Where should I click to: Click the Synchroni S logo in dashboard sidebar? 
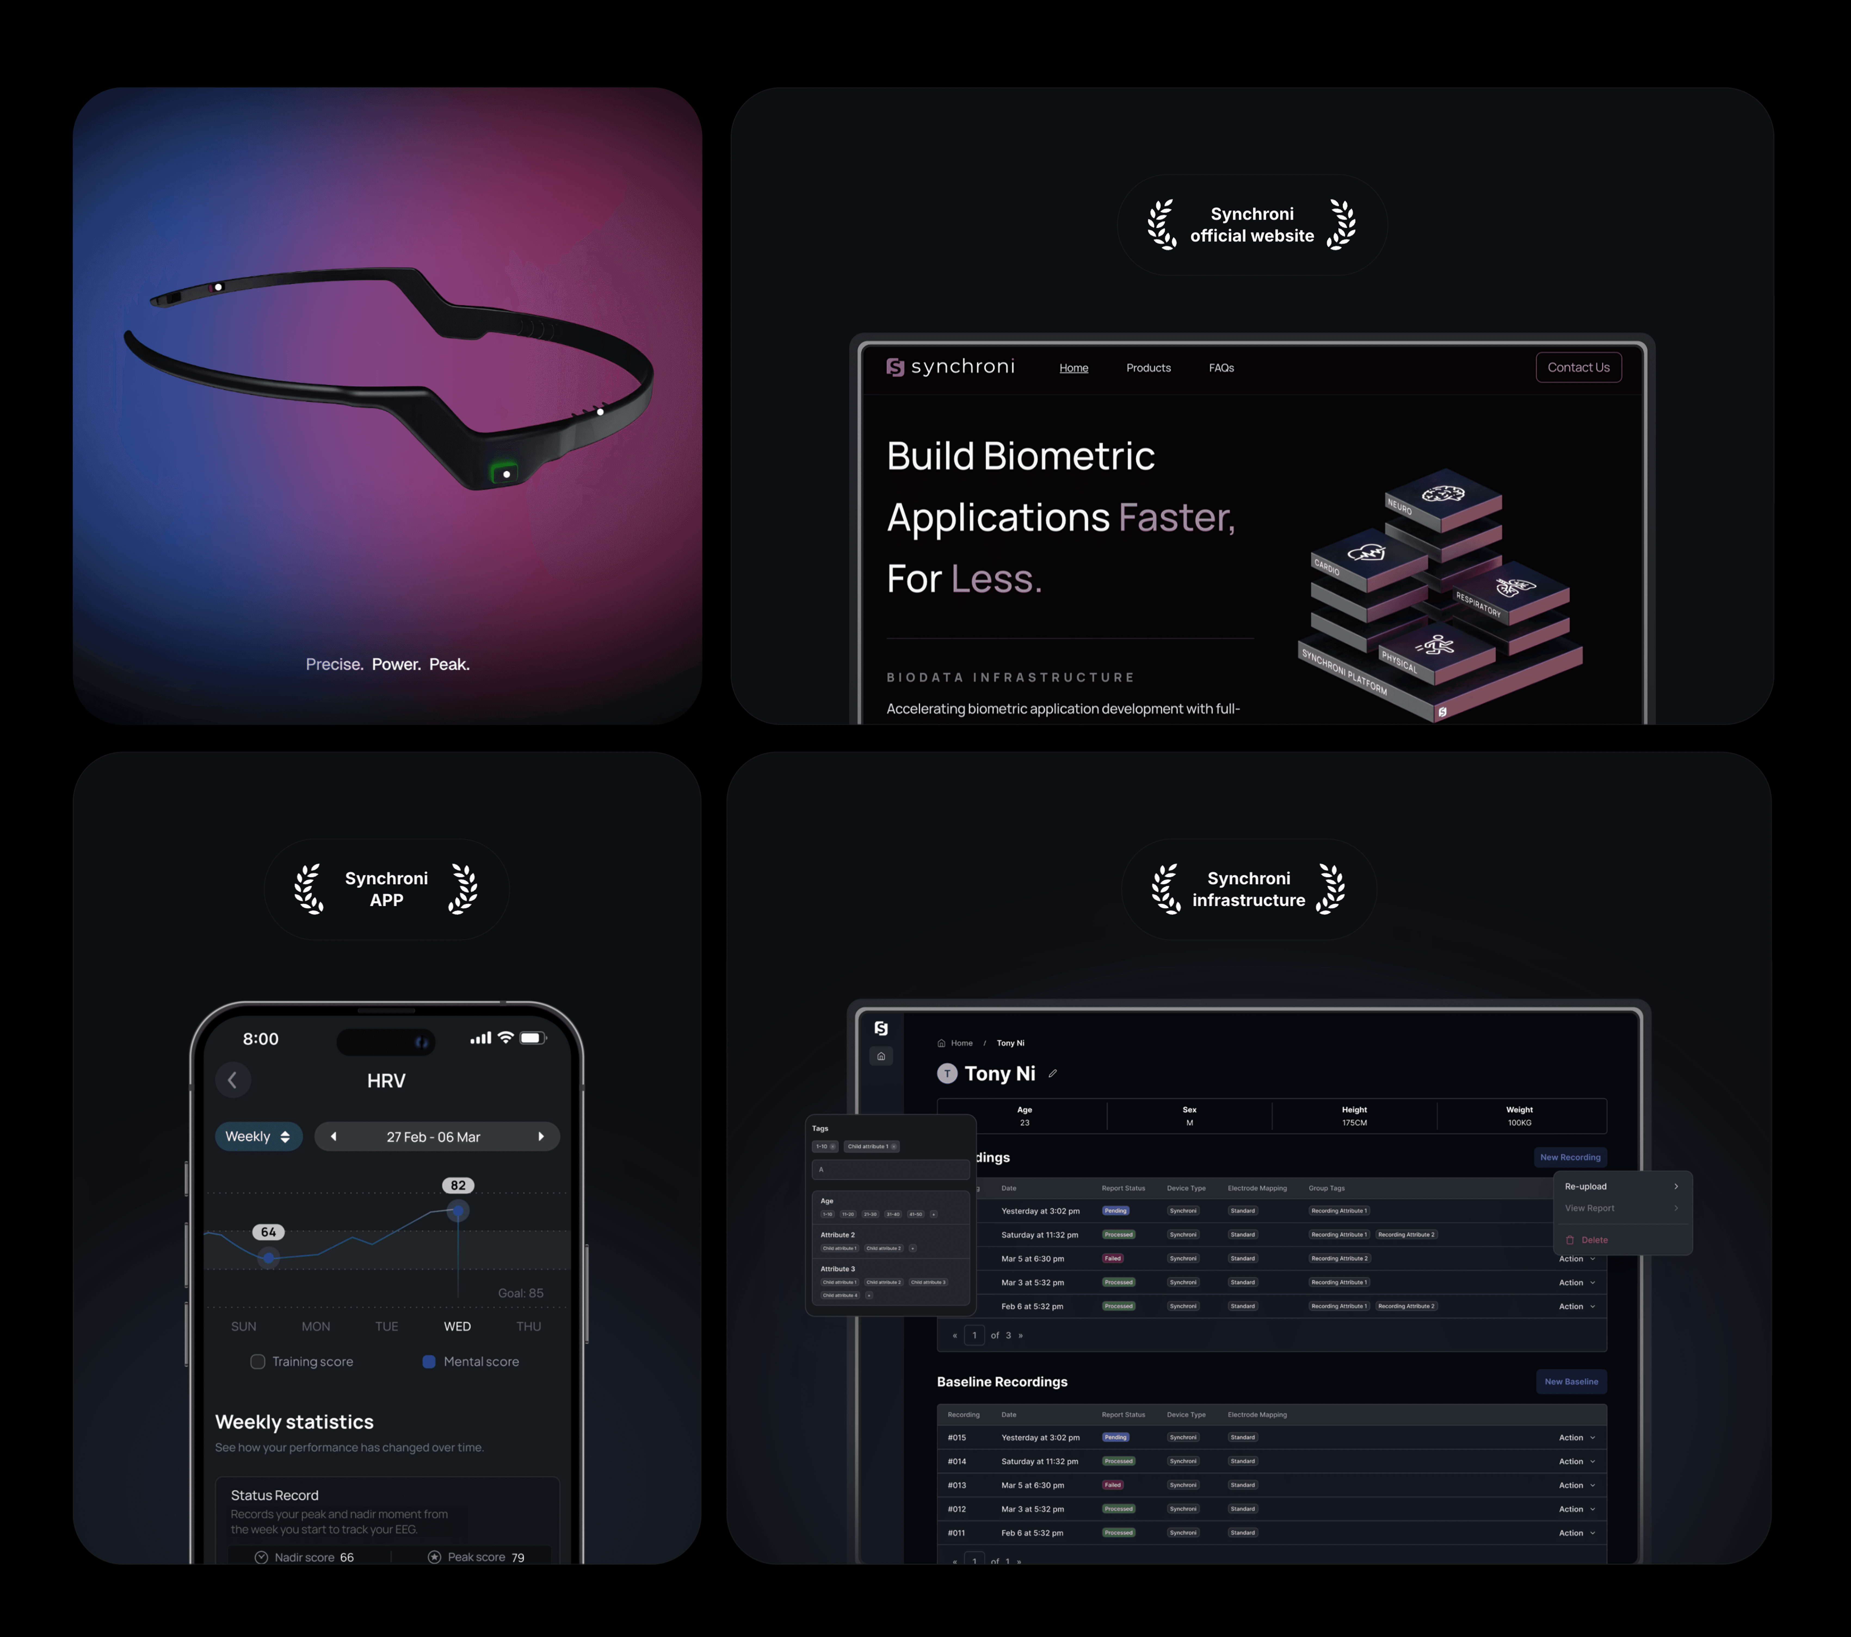tap(881, 1028)
